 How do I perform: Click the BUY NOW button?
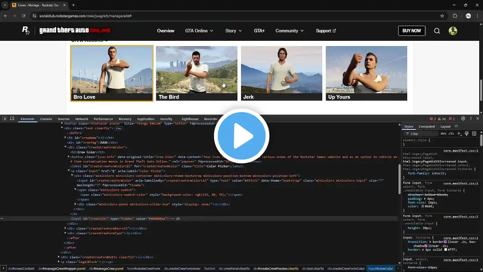coord(412,31)
